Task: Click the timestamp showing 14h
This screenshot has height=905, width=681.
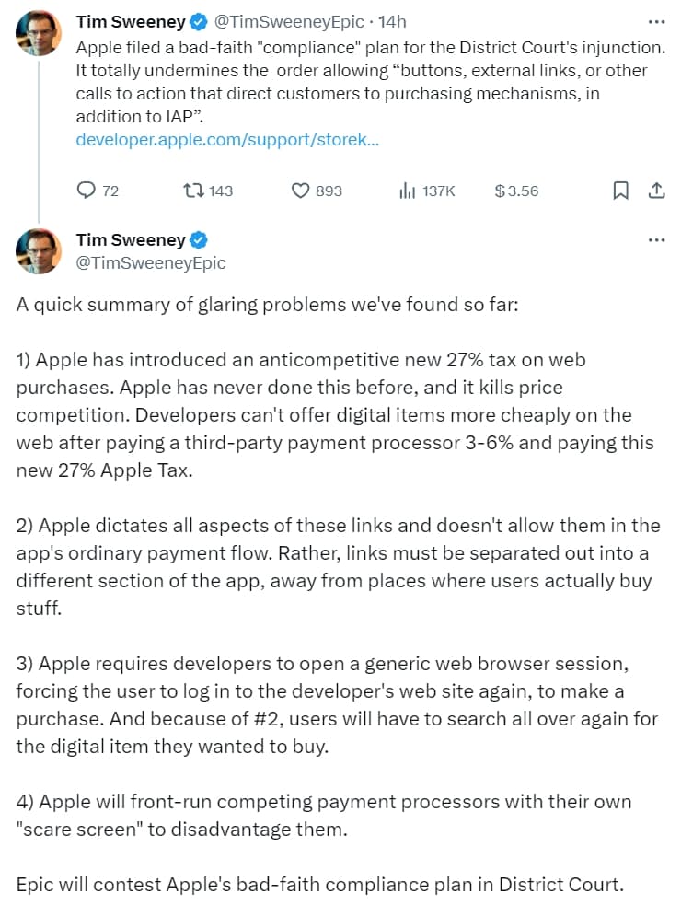Action: pyautogui.click(x=393, y=21)
